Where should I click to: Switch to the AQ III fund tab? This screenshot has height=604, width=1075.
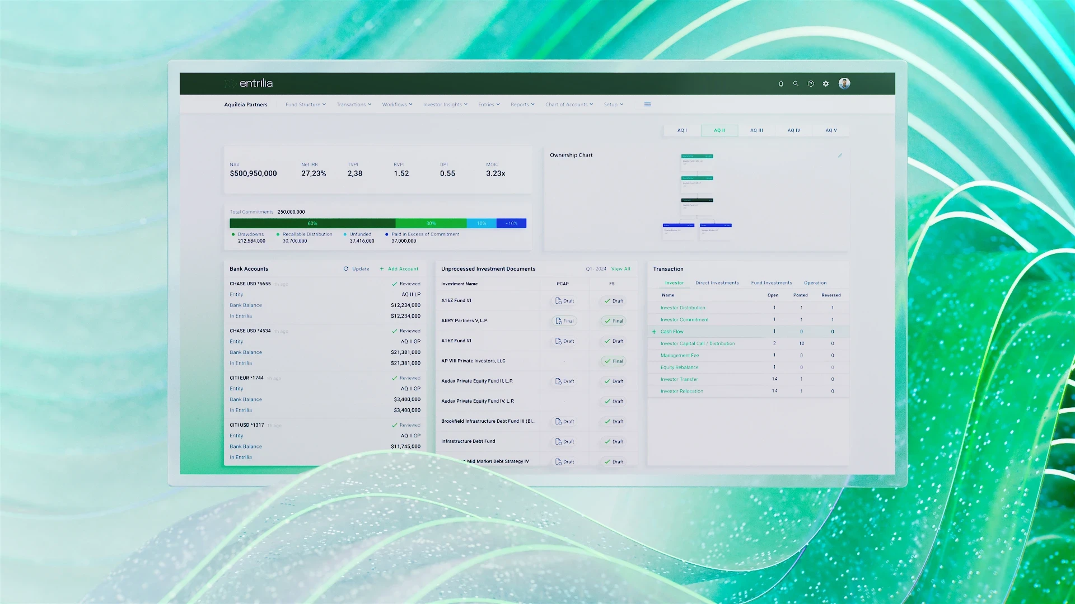tap(756, 130)
